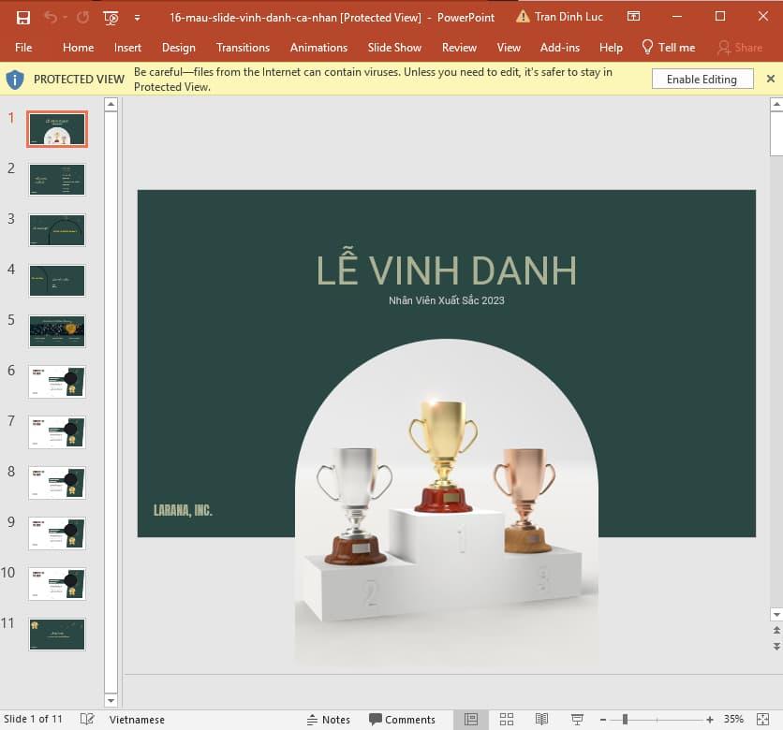This screenshot has height=730, width=783.
Task: Click the Enable Editing button
Action: 702,79
